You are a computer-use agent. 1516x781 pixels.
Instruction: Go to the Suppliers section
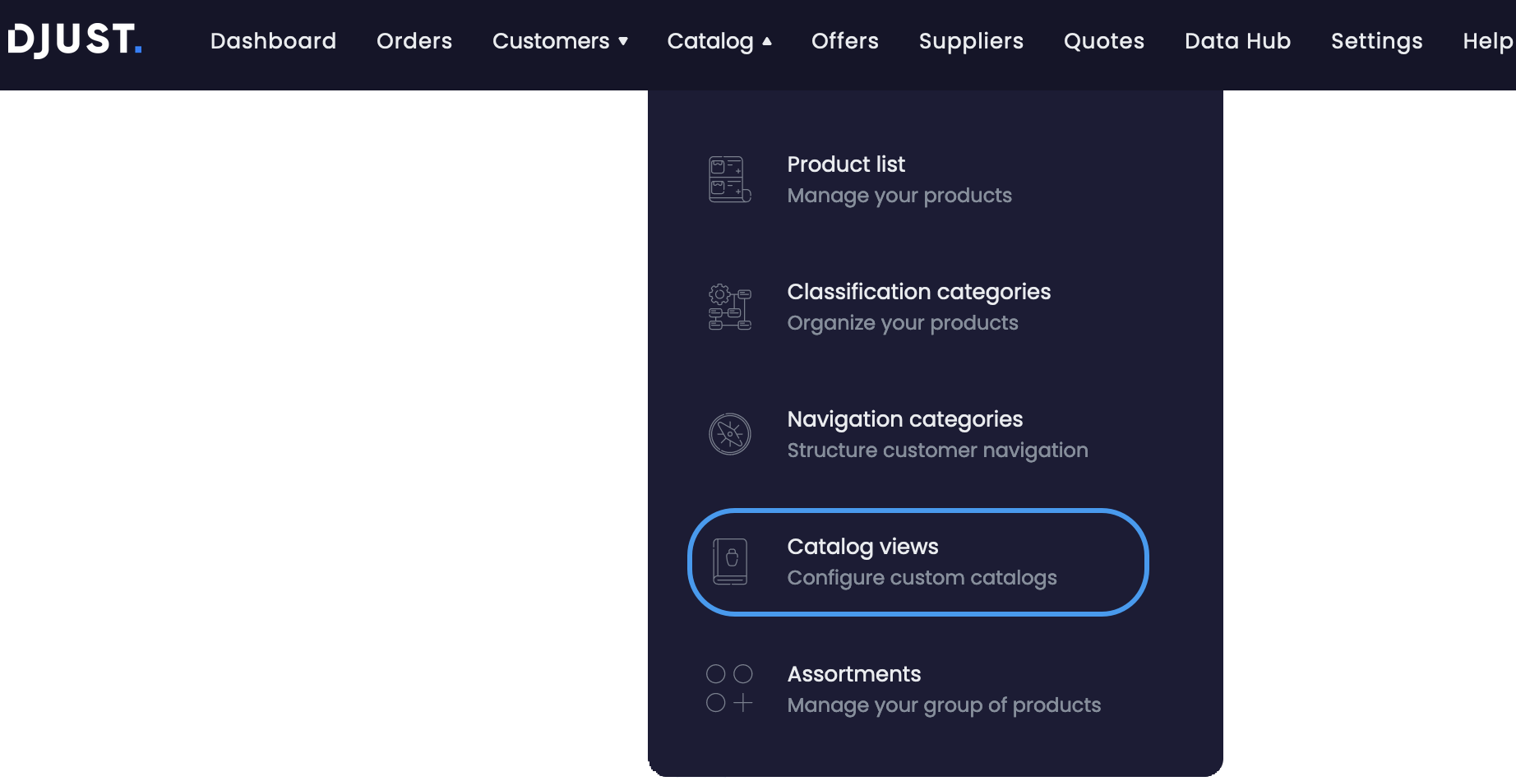point(971,40)
